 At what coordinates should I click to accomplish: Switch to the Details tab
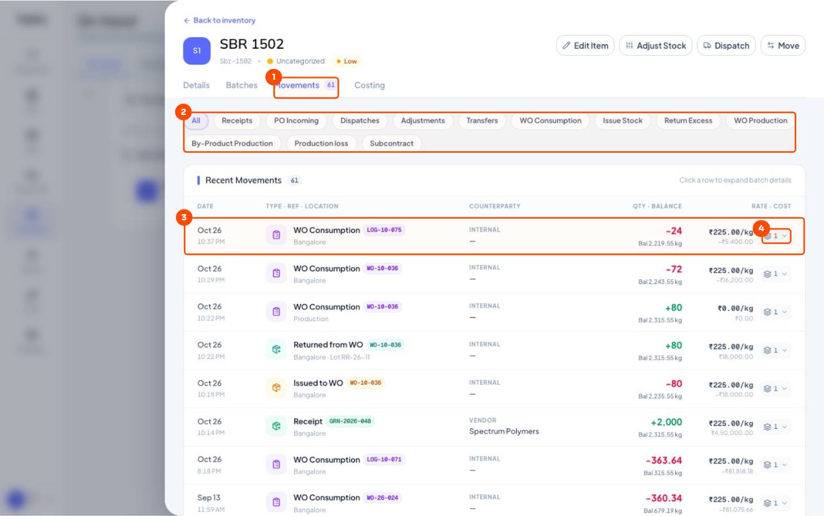click(196, 86)
